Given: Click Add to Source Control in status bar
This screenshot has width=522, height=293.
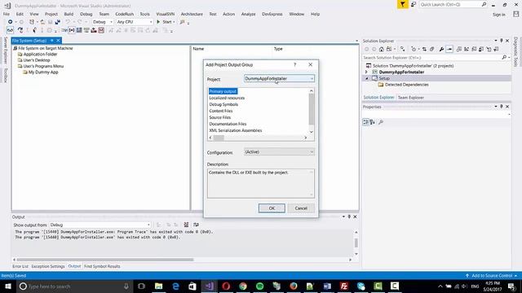Looking at the screenshot, I should 492,276.
